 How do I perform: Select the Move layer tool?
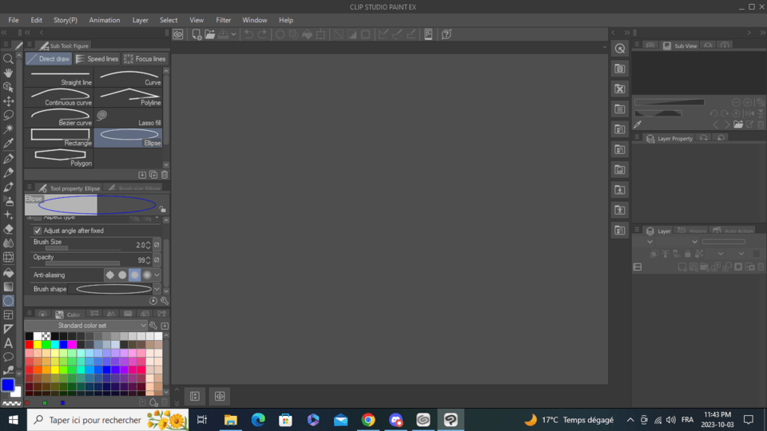click(x=8, y=101)
